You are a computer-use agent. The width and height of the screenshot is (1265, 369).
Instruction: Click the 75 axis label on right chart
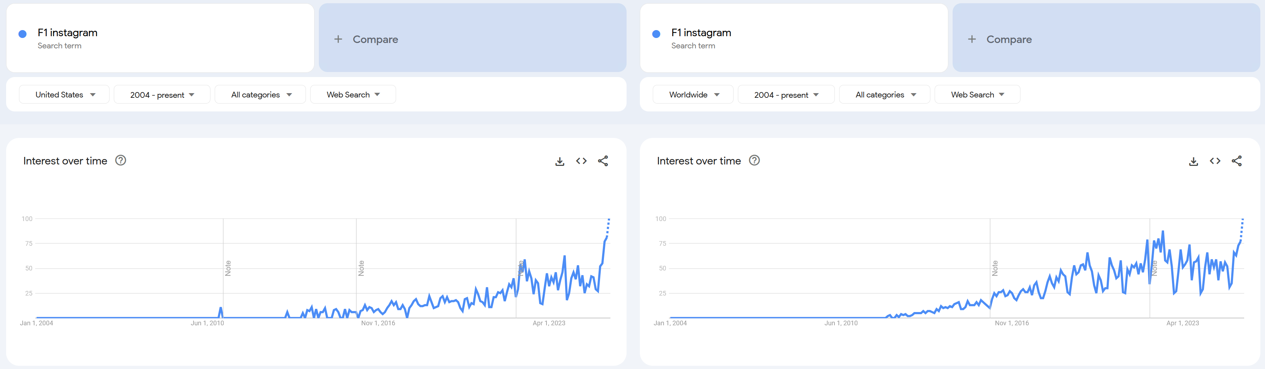tap(662, 244)
